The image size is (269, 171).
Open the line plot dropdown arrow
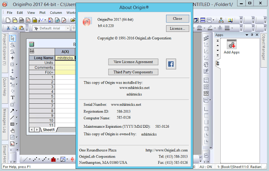pos(30,160)
